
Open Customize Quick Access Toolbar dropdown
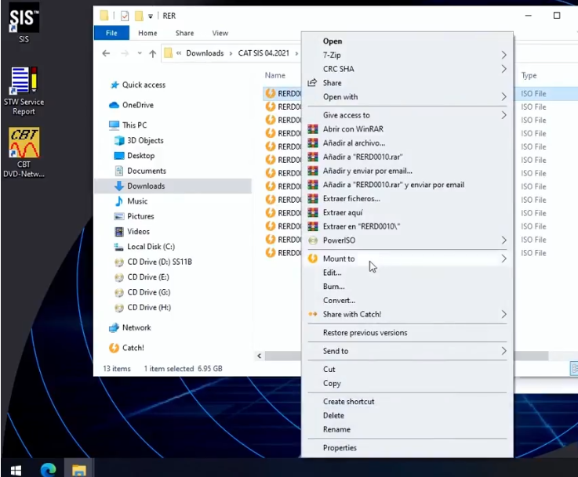coord(151,16)
